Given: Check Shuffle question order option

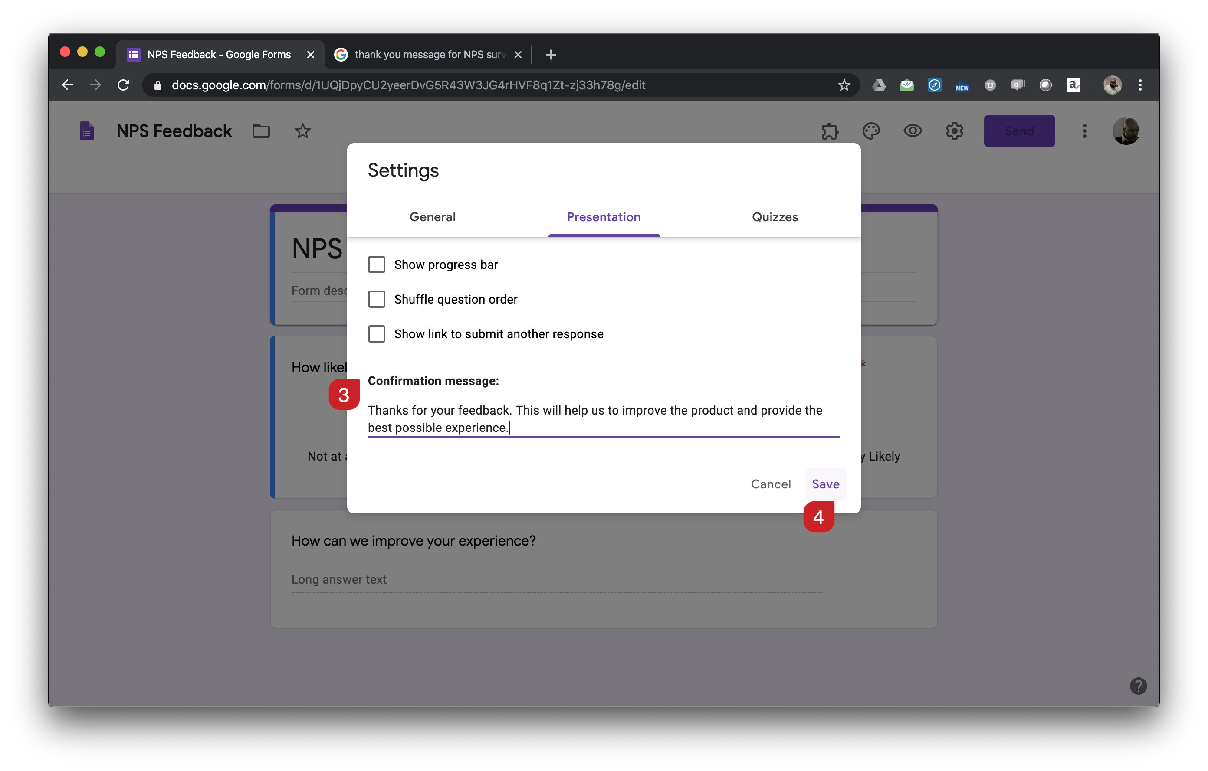Looking at the screenshot, I should point(376,299).
